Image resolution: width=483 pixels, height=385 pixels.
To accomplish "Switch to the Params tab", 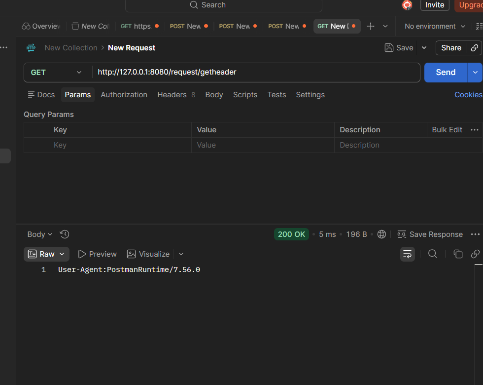I will click(78, 95).
